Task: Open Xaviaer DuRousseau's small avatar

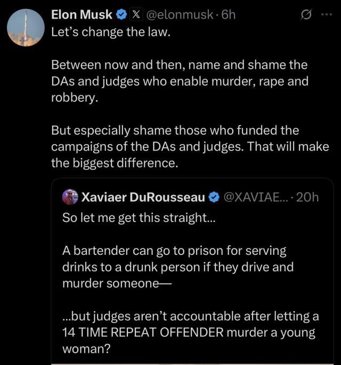Action: click(70, 197)
